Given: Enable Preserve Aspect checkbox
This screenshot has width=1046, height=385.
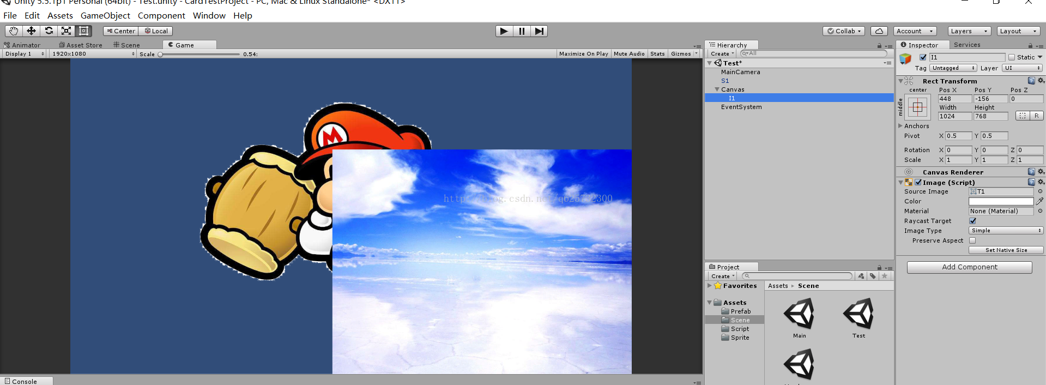Looking at the screenshot, I should [x=972, y=240].
